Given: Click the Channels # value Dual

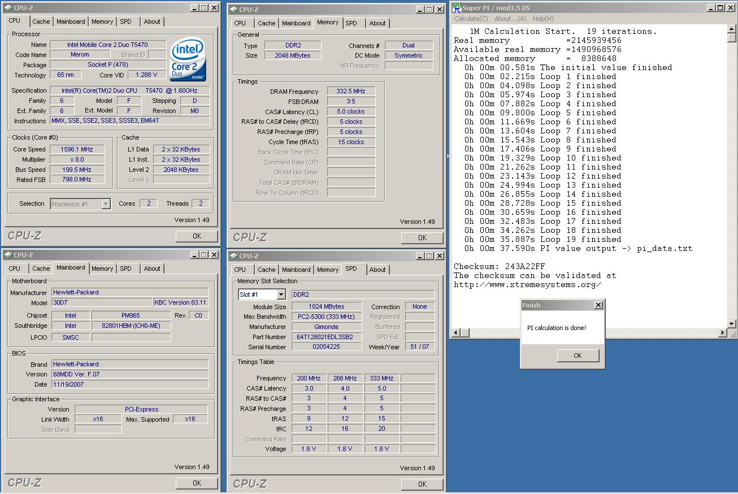Looking at the screenshot, I should [x=409, y=45].
